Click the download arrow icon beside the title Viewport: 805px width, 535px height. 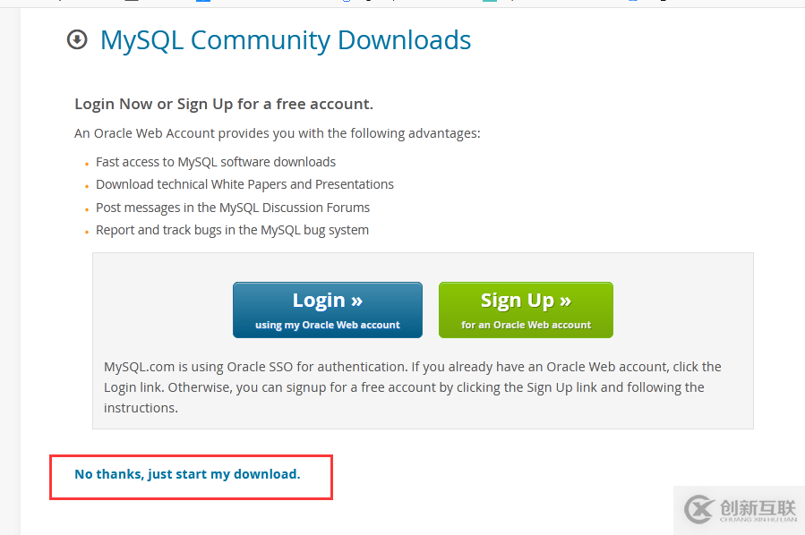(77, 39)
